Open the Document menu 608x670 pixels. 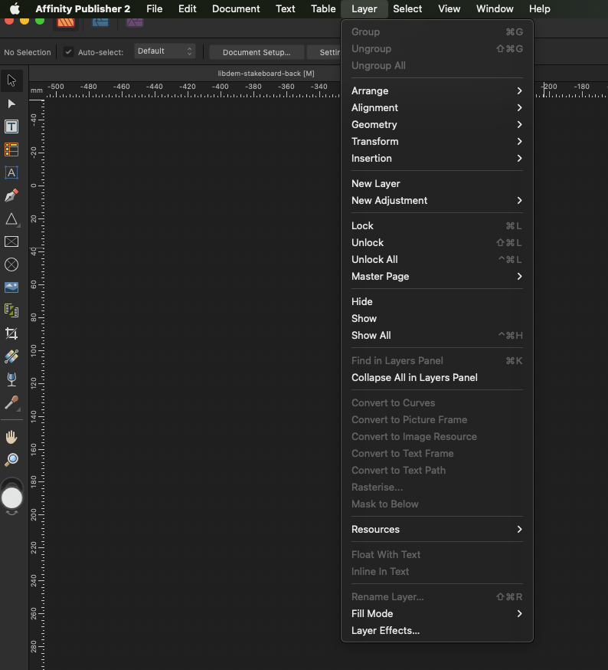pos(236,8)
